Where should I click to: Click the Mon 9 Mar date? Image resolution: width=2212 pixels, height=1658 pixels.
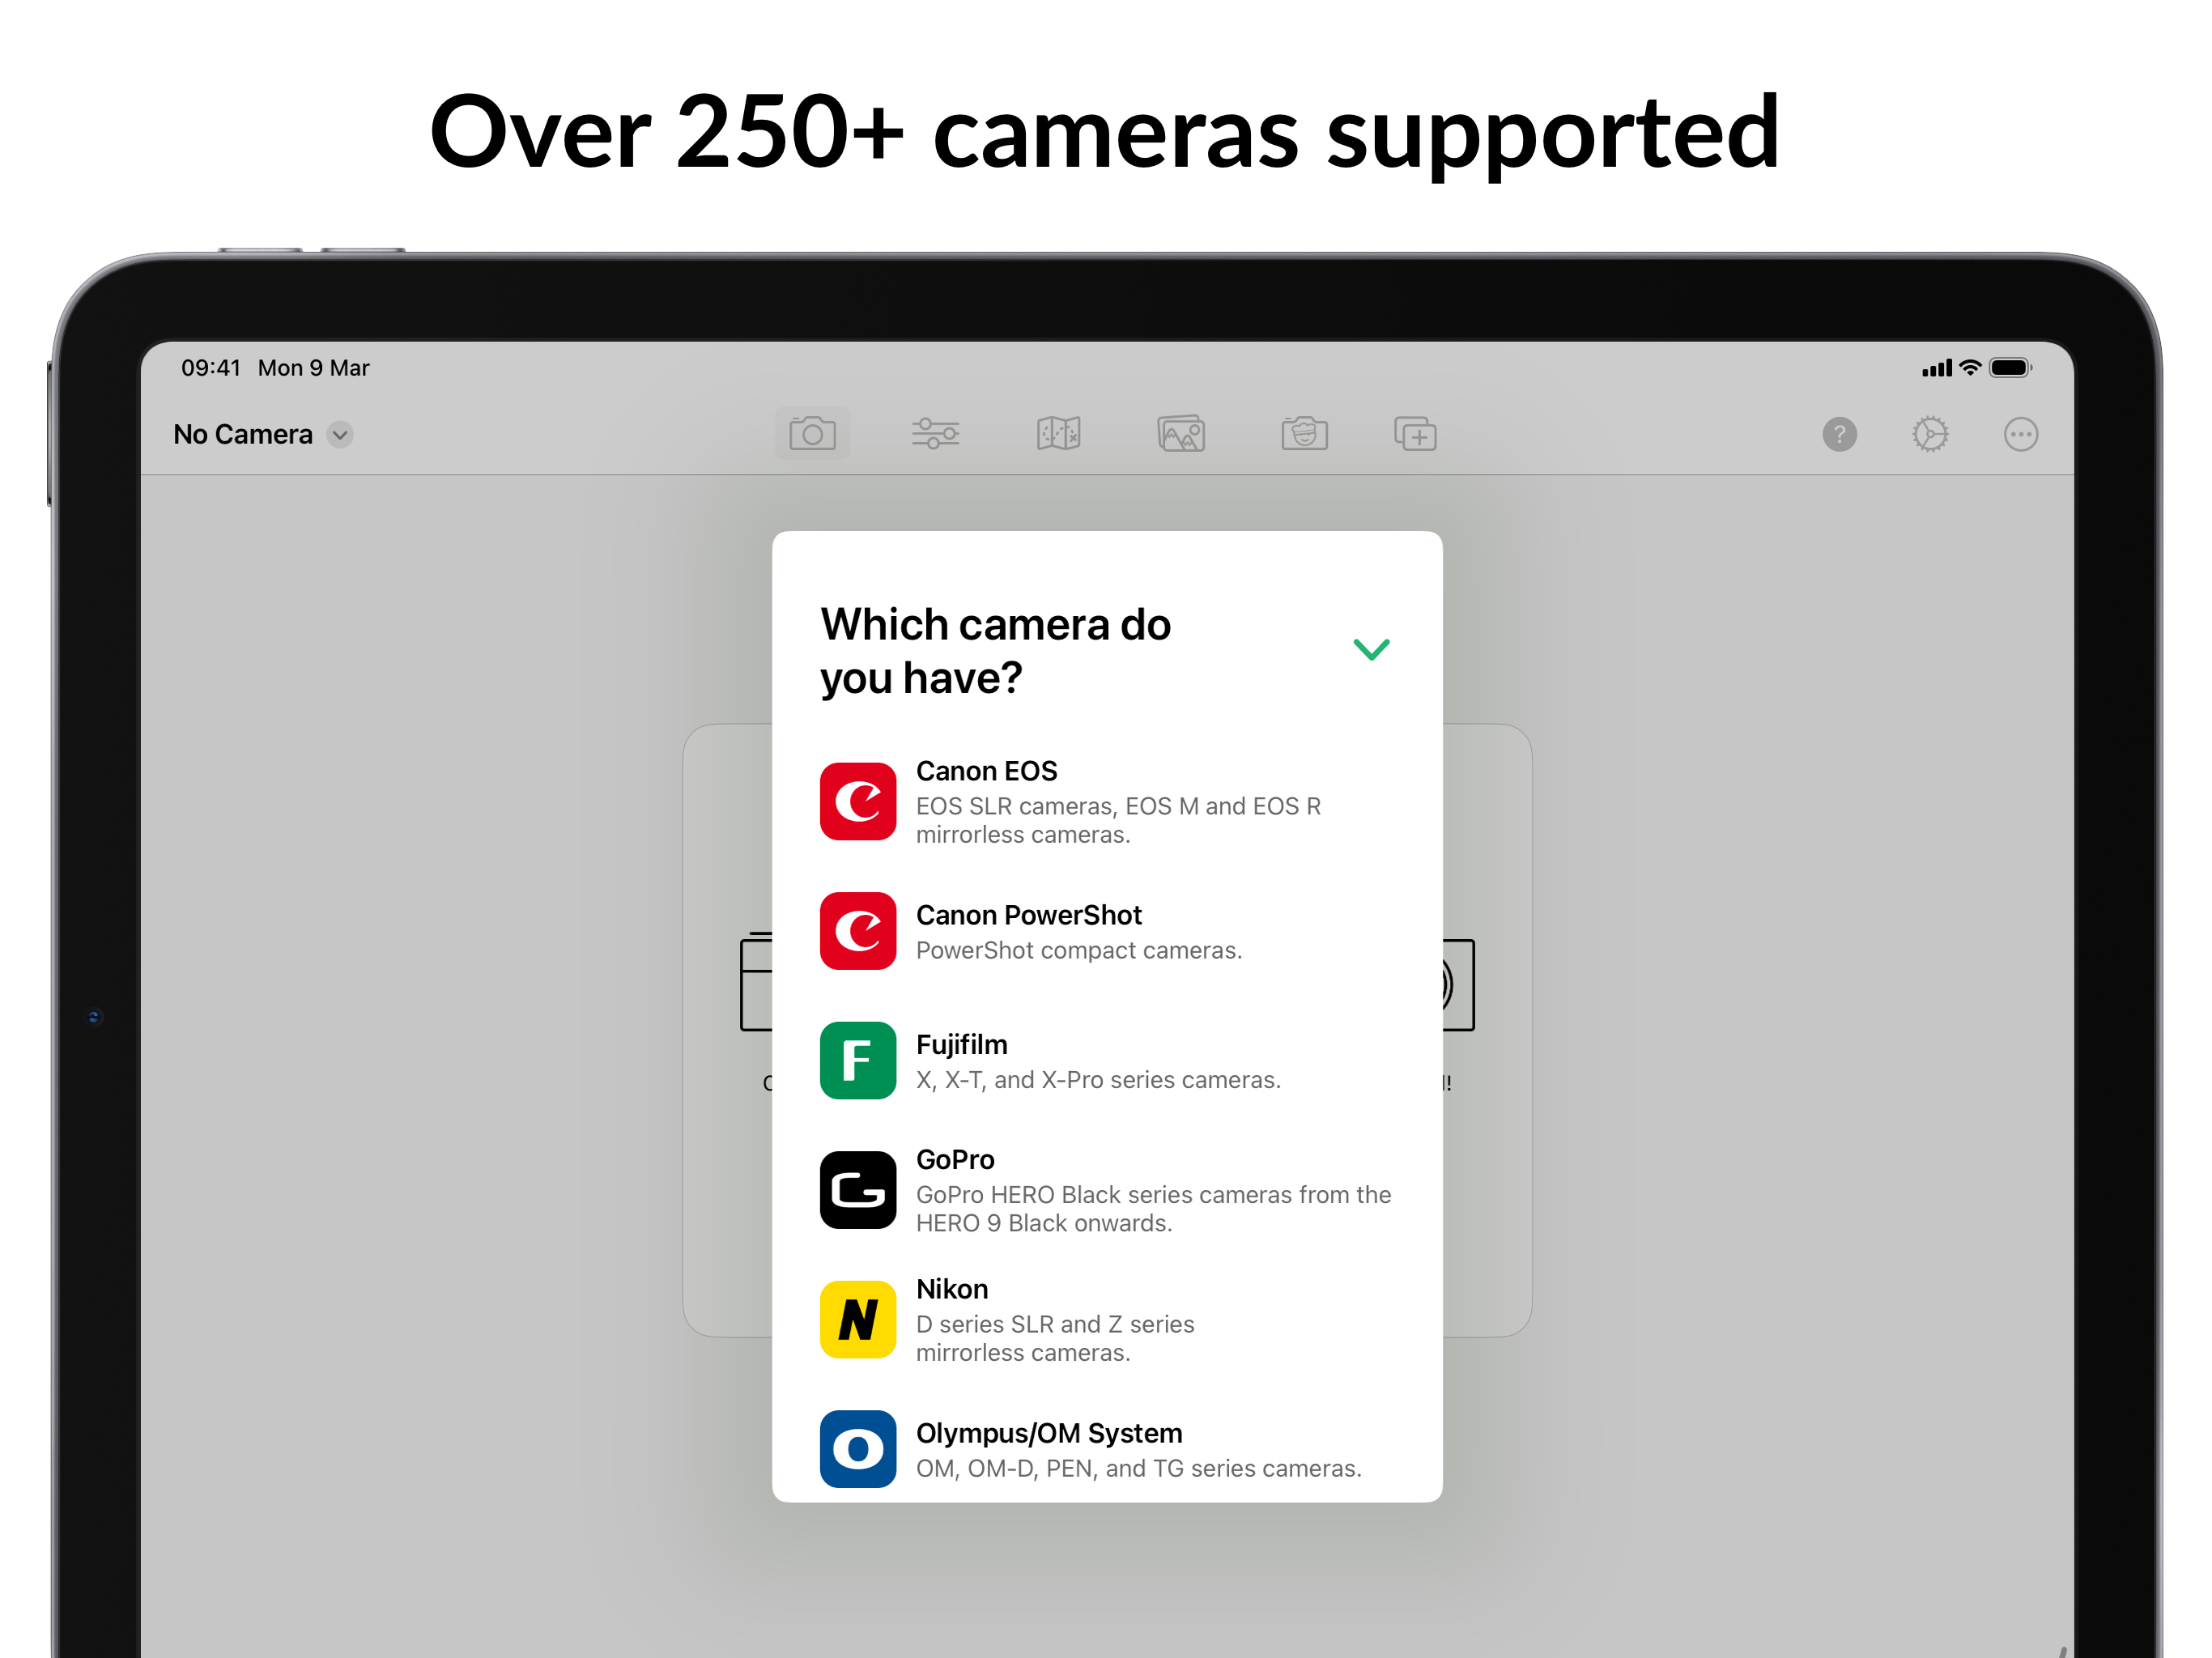[x=313, y=368]
